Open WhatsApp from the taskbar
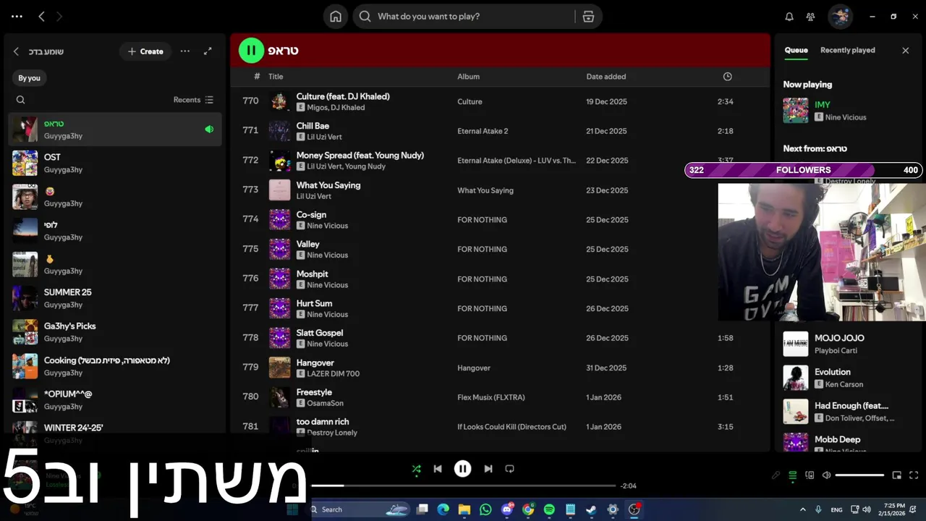 [x=485, y=509]
